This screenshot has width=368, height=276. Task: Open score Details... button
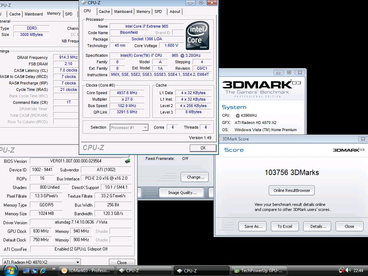click(x=317, y=226)
